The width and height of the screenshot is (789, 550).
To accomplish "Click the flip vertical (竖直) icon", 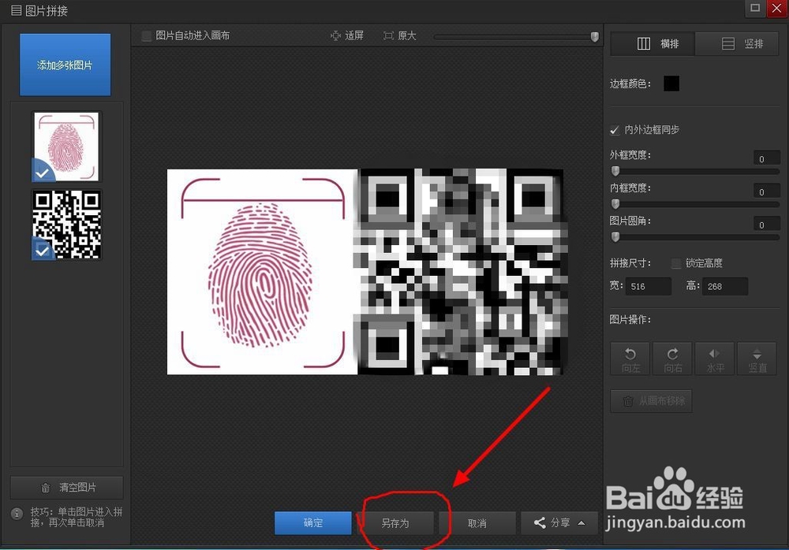I will point(757,354).
